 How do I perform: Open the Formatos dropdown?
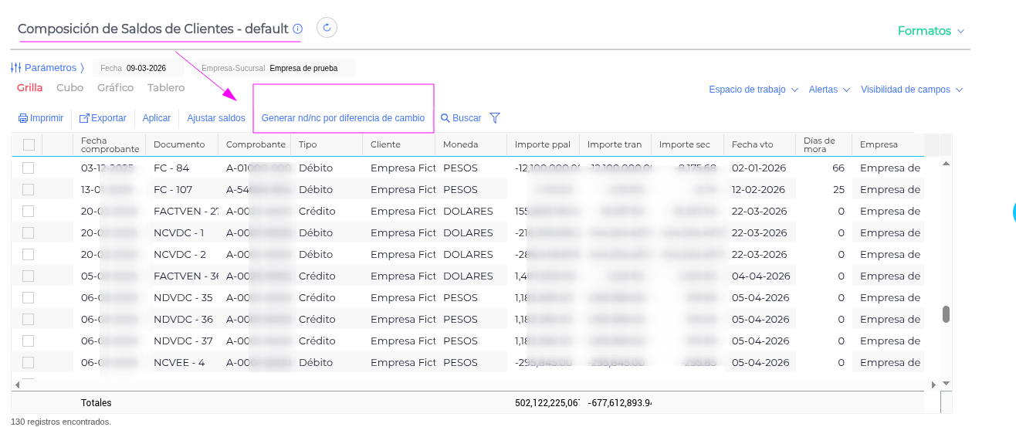click(x=930, y=31)
